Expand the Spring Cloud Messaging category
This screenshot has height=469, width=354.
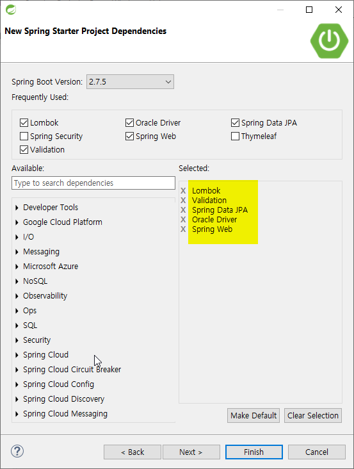pyautogui.click(x=17, y=414)
